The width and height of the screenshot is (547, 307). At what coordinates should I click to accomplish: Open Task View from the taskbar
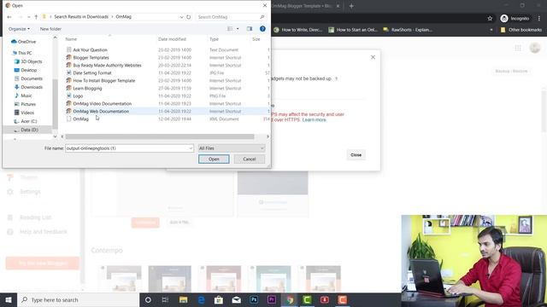[x=165, y=299]
